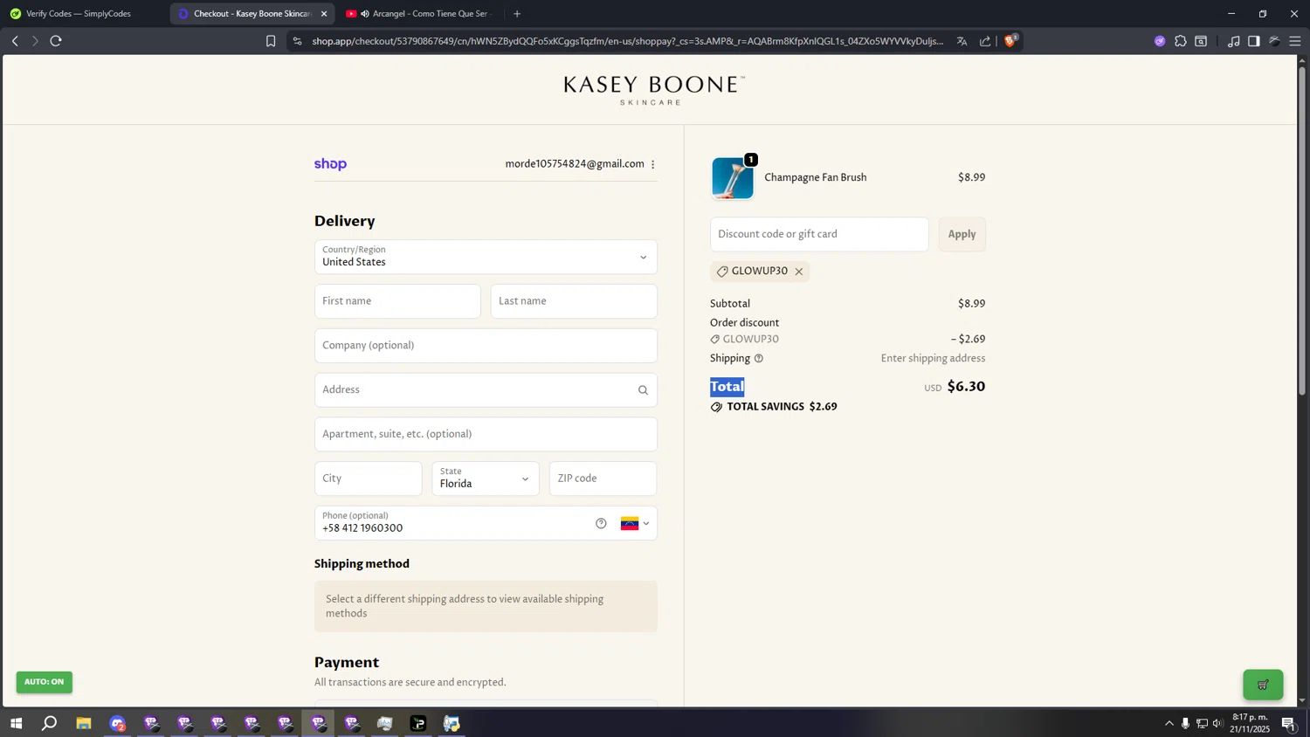Viewport: 1310px width, 737px height.
Task: Click the City field
Action: (x=368, y=479)
